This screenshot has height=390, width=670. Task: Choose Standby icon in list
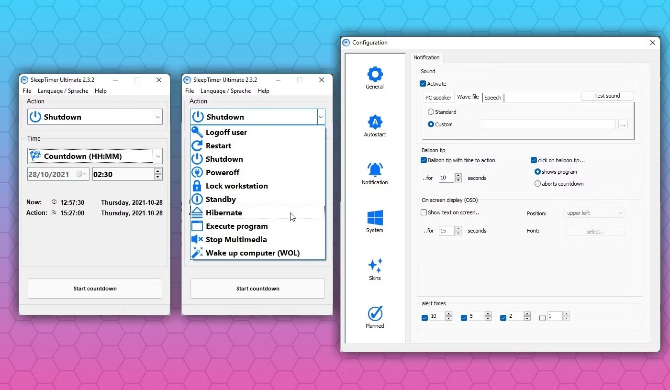197,199
